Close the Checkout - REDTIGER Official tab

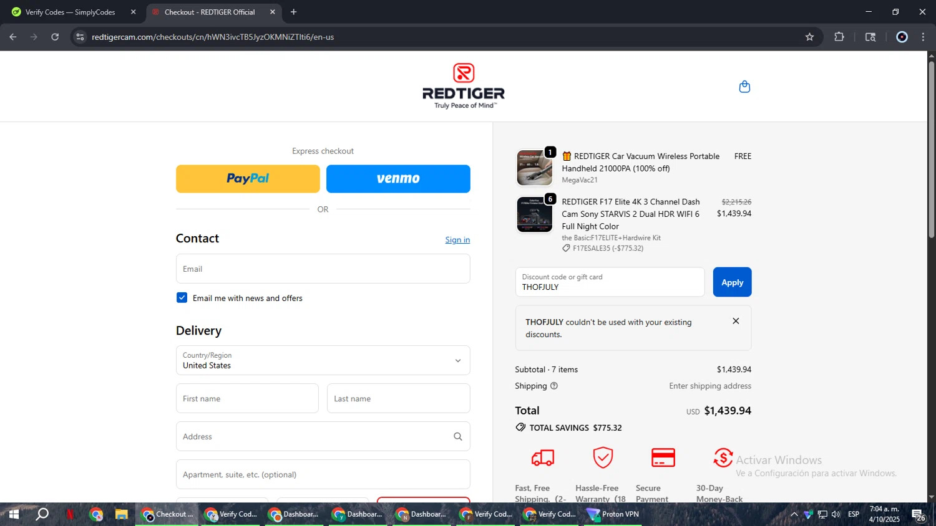[272, 12]
